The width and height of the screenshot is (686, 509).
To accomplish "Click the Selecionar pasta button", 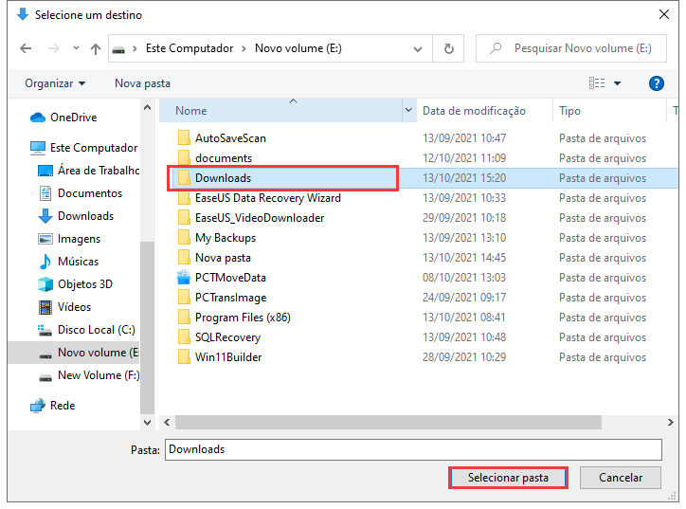I will coord(507,478).
